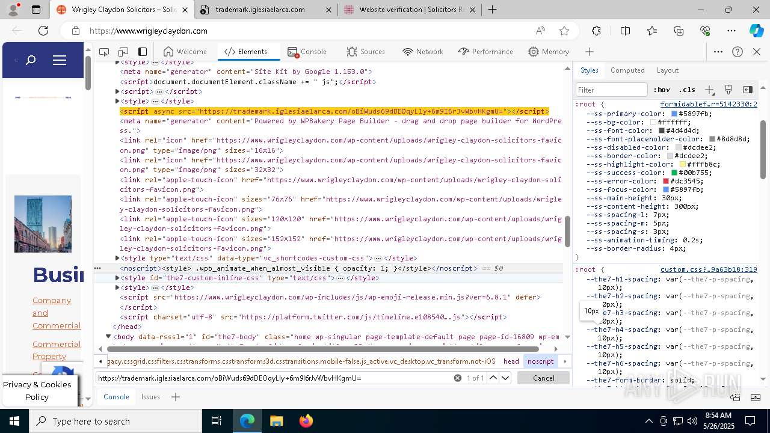Clear the search field with X icon
This screenshot has height=433, width=770.
(x=457, y=378)
